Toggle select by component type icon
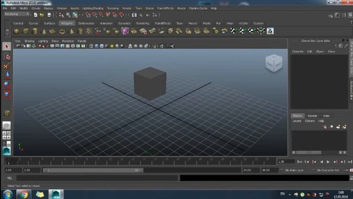353x199 pixels. pos(75,15)
